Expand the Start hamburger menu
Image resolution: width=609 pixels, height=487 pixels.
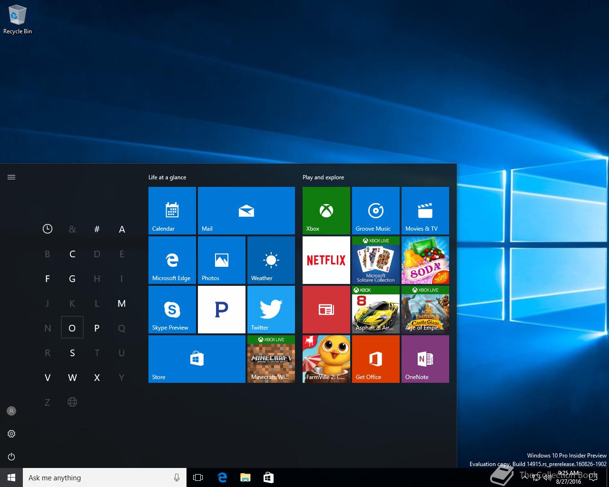(11, 177)
